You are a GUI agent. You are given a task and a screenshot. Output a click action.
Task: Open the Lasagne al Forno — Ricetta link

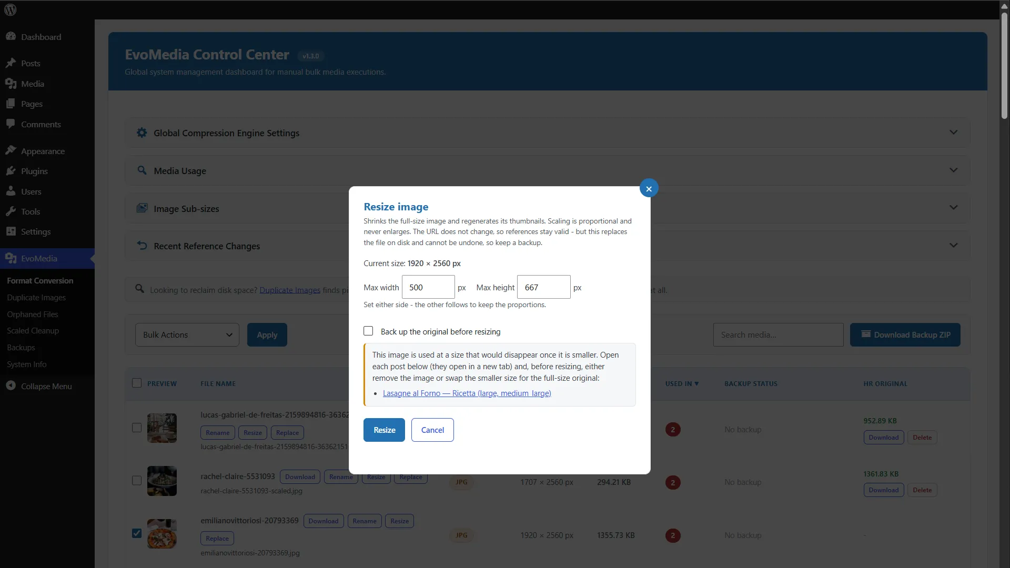(x=467, y=393)
